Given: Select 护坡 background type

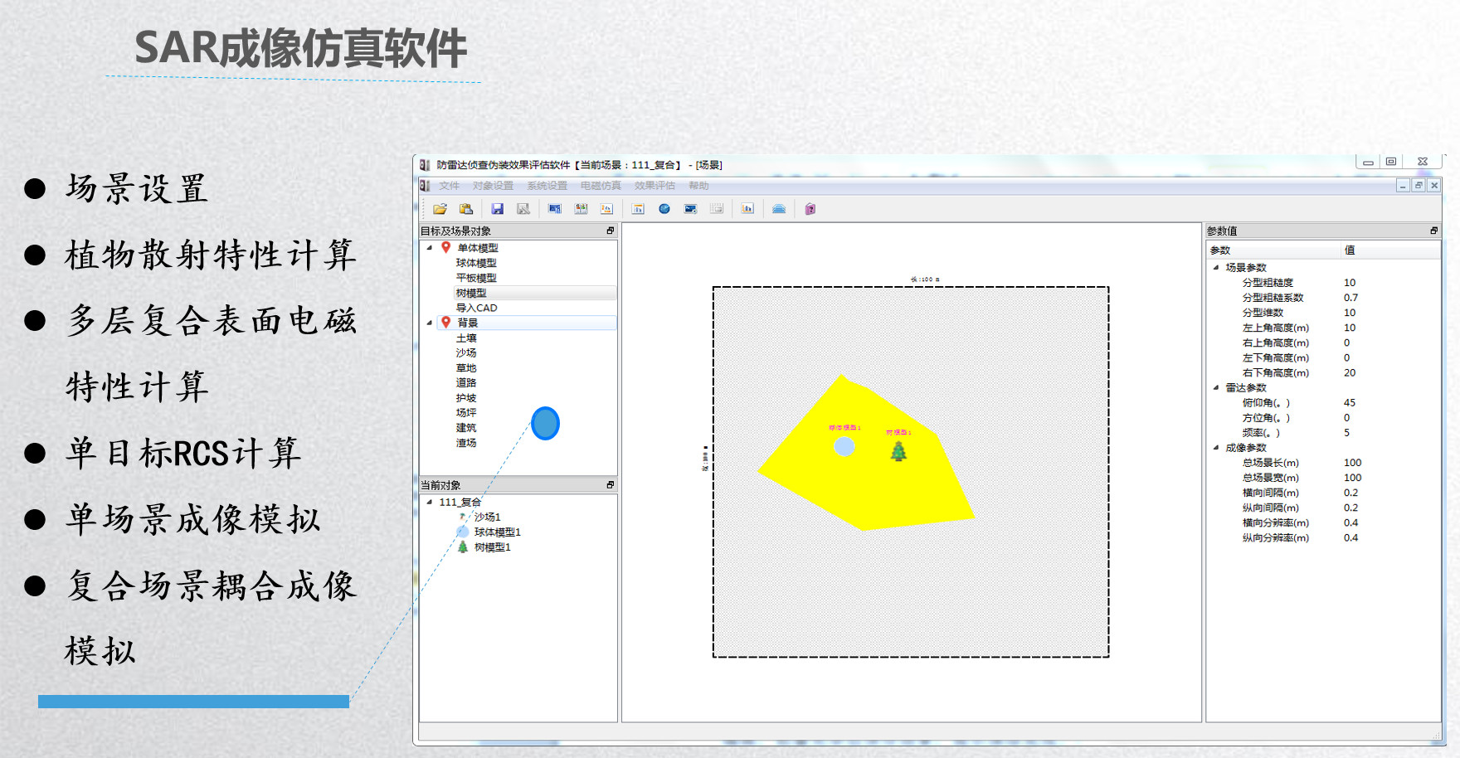Looking at the screenshot, I should pos(466,398).
